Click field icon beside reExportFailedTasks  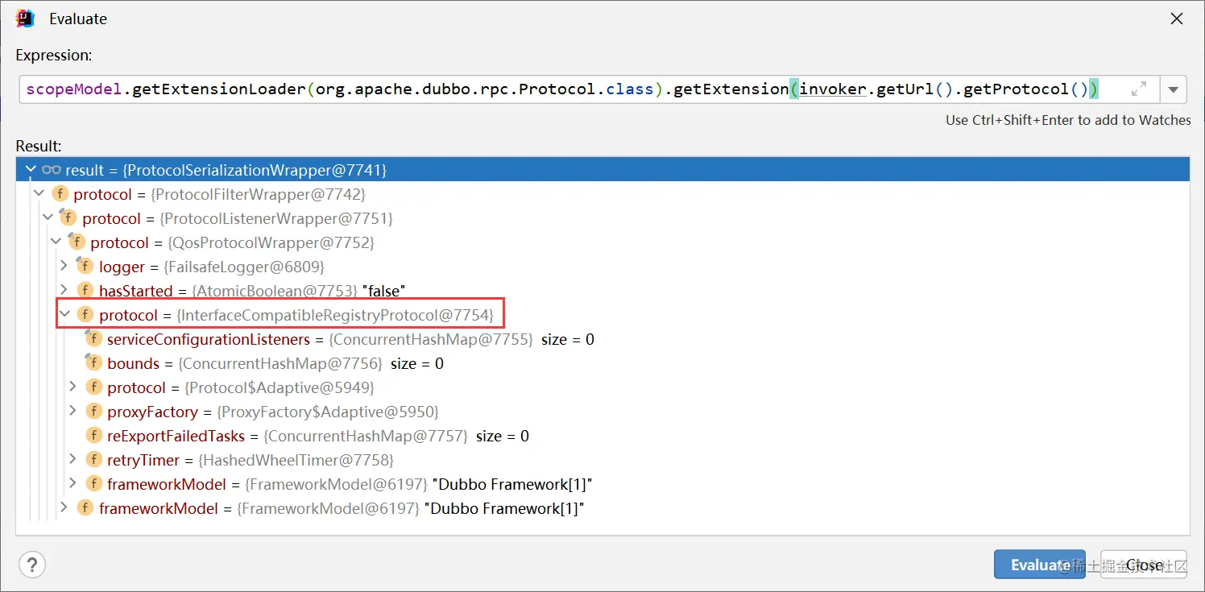click(x=93, y=436)
